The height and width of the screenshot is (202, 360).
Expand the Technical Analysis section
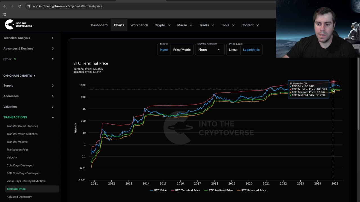(x=28, y=38)
